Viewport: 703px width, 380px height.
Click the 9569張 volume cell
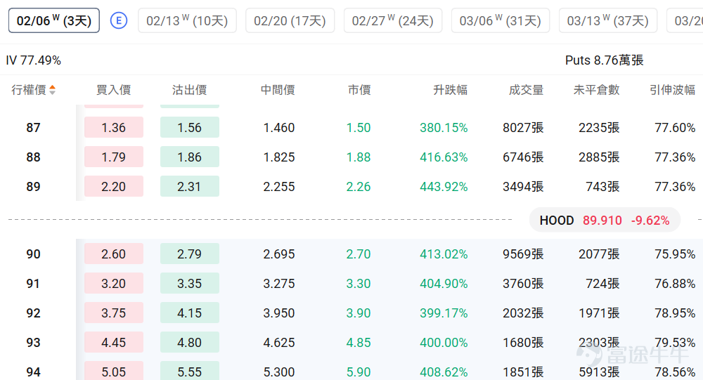[x=523, y=254]
